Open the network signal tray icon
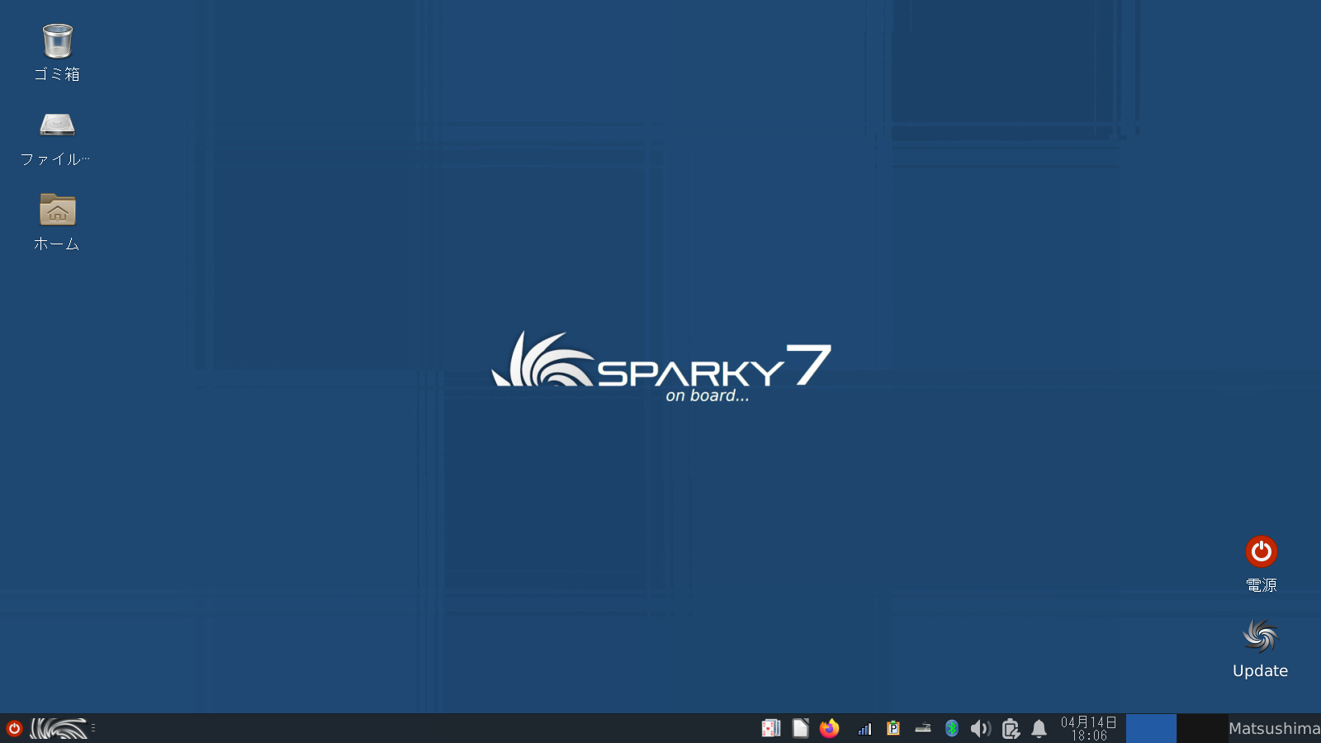This screenshot has height=743, width=1321. tap(864, 728)
